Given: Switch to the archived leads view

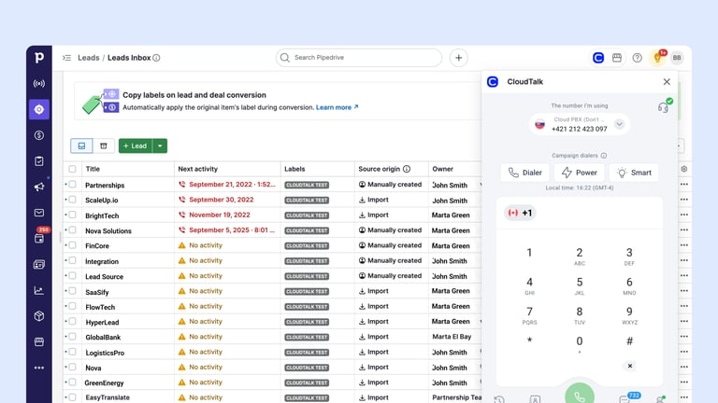Looking at the screenshot, I should 104,146.
